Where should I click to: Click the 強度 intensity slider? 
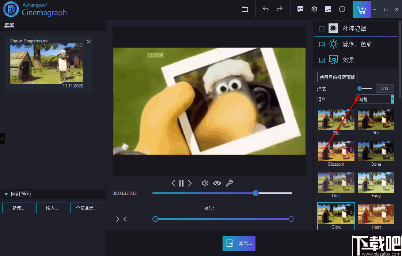click(365, 89)
